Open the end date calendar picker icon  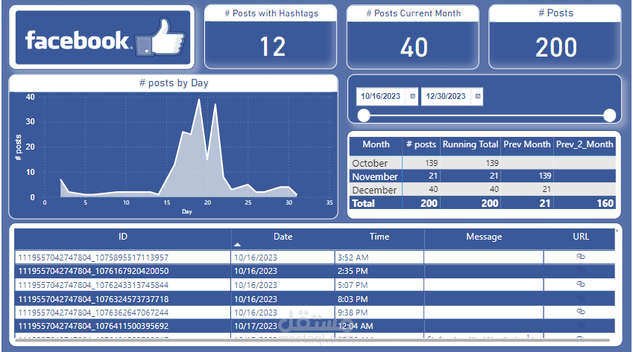point(478,96)
